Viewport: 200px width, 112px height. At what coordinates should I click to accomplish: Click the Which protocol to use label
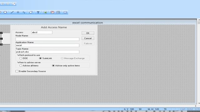[29, 55]
